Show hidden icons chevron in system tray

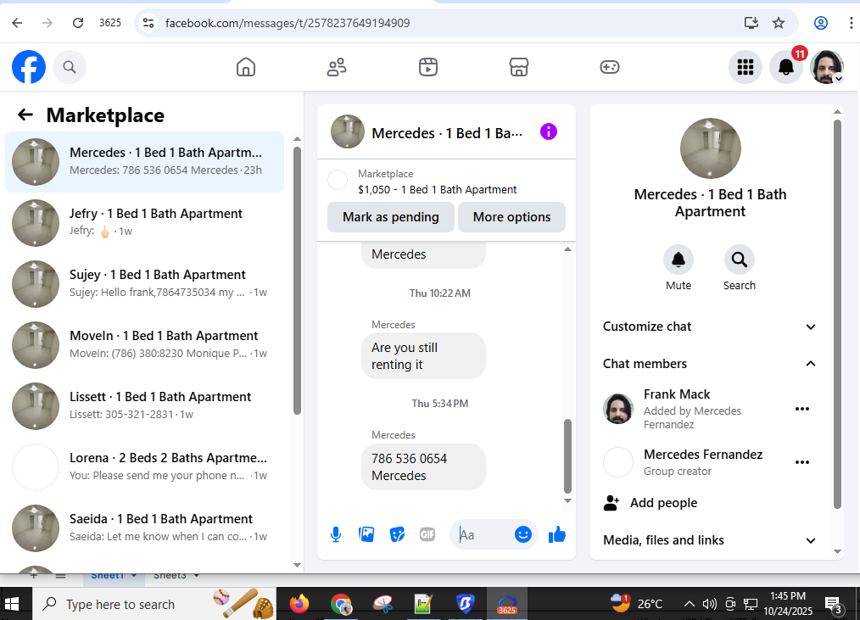click(x=689, y=604)
